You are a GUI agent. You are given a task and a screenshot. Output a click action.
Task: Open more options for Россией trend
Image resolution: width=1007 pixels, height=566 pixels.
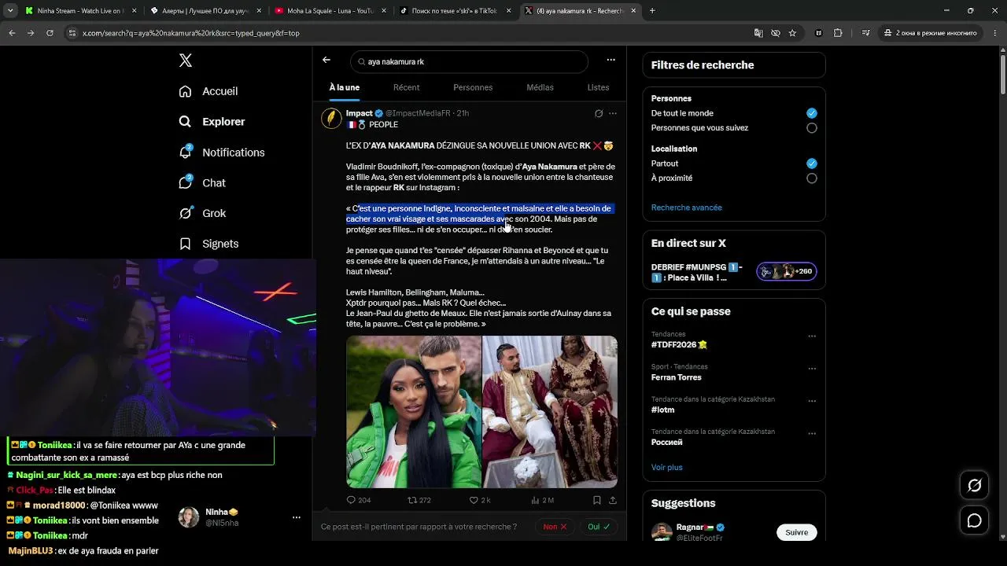coord(811,434)
